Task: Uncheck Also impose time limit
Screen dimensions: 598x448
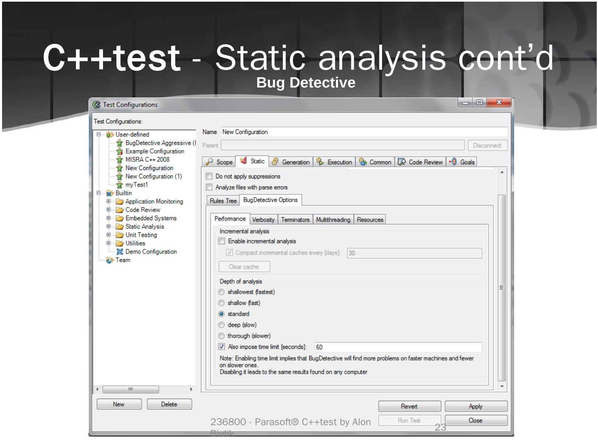Action: tap(222, 347)
